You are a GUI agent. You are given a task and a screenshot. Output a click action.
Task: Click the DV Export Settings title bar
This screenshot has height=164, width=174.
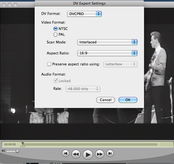pos(89,3)
